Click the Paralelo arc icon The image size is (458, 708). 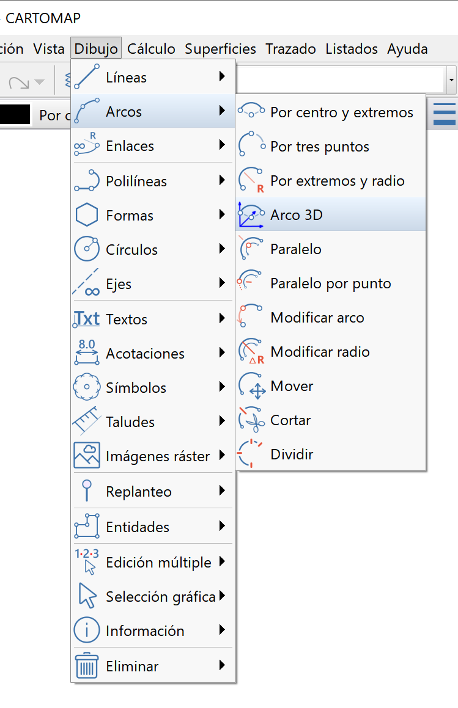pyautogui.click(x=251, y=249)
